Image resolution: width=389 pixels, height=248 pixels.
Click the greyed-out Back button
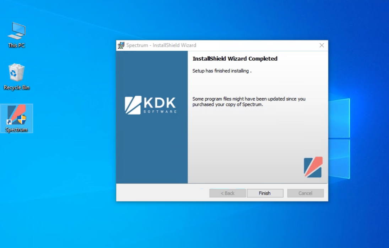coord(227,193)
